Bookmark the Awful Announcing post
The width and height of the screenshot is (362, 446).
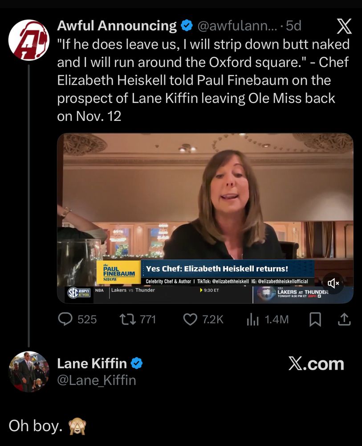click(315, 319)
